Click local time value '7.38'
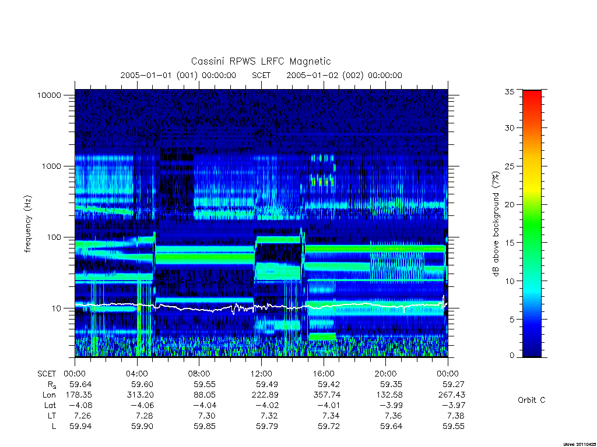 [x=456, y=416]
